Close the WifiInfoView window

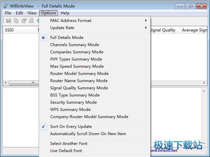click(201, 6)
